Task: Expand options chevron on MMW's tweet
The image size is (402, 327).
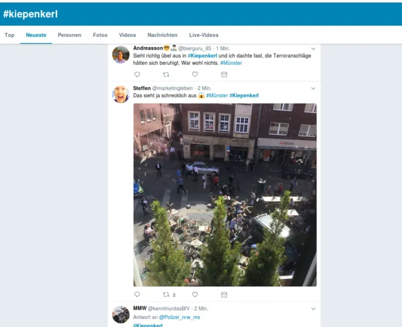Action: coord(313,309)
